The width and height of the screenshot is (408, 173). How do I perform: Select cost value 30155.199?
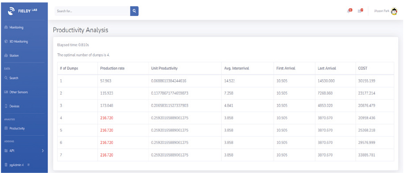point(367,81)
